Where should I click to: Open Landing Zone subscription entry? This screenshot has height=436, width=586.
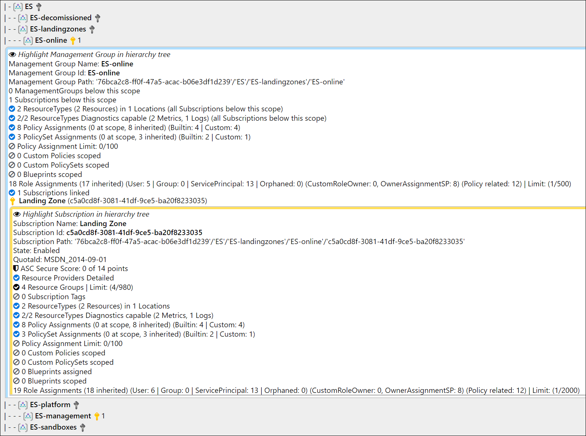[x=113, y=201]
